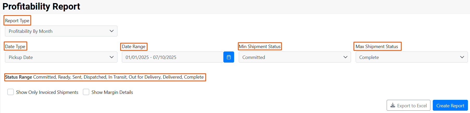Click the Date Range label

(134, 47)
